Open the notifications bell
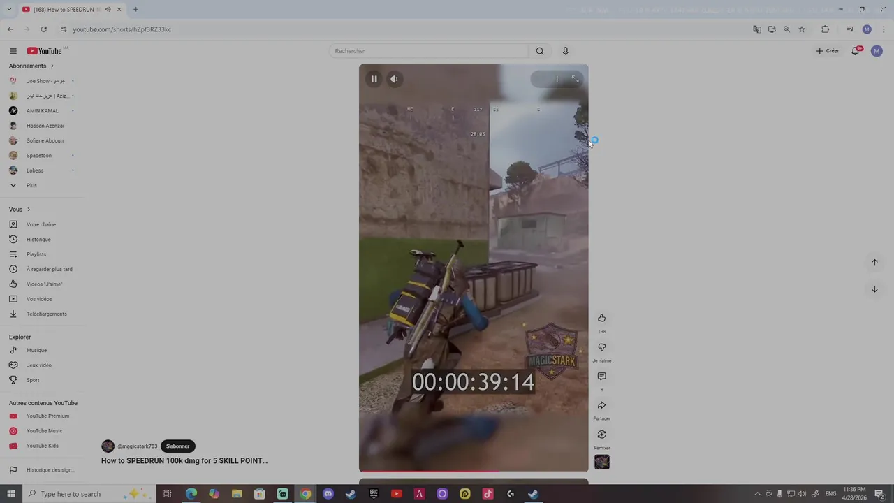Viewport: 894px width, 503px height. pos(856,51)
